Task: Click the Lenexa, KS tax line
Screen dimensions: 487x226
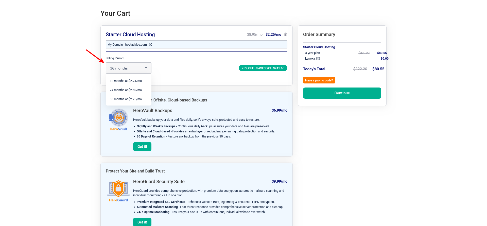Action: [312, 59]
